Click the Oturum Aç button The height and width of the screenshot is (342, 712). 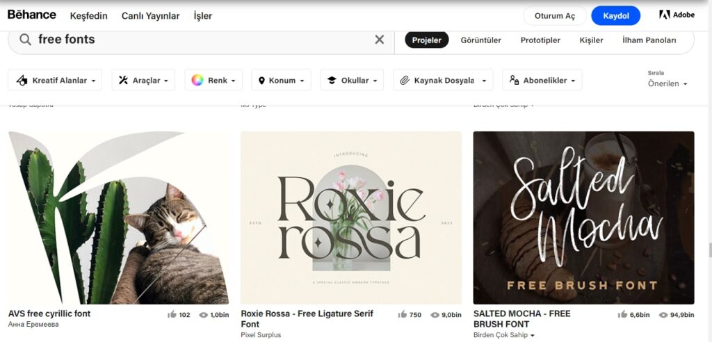pos(555,16)
